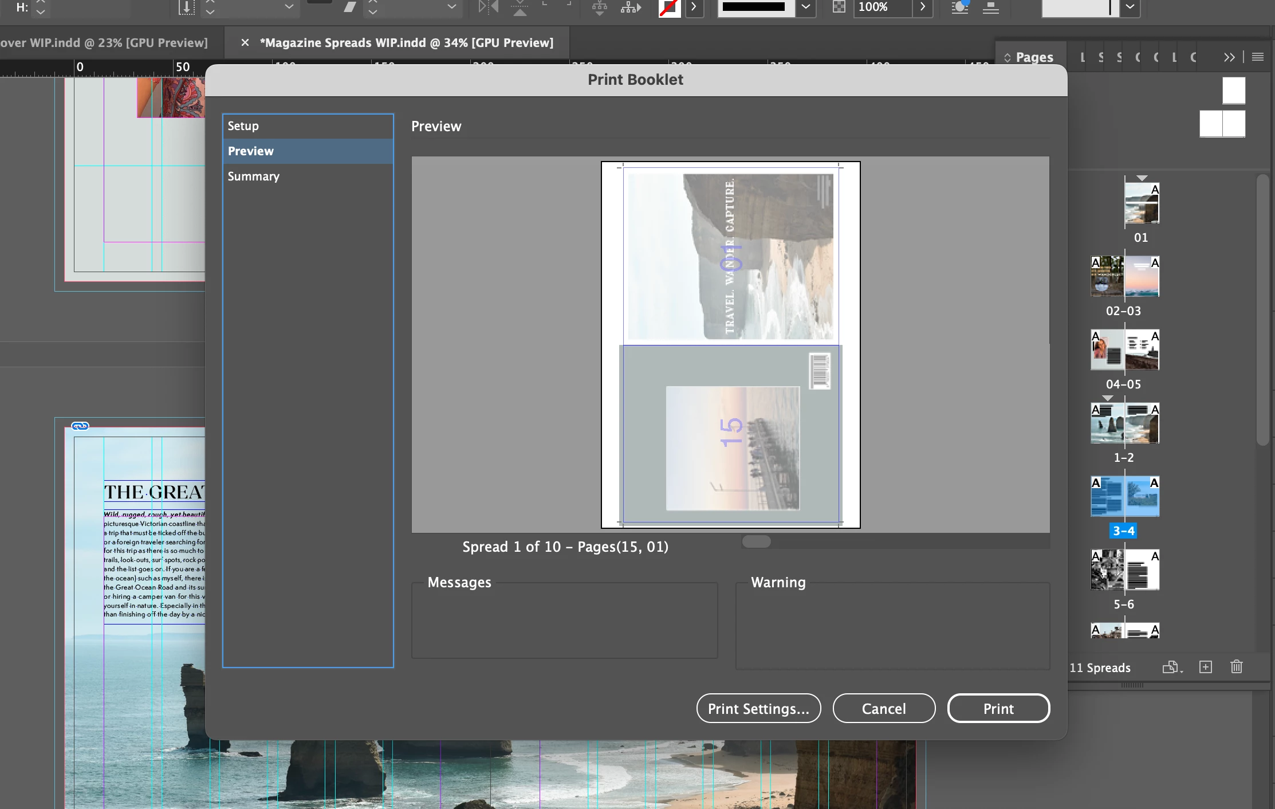The height and width of the screenshot is (809, 1275).
Task: Open the fill swatch options arrow
Action: click(694, 7)
